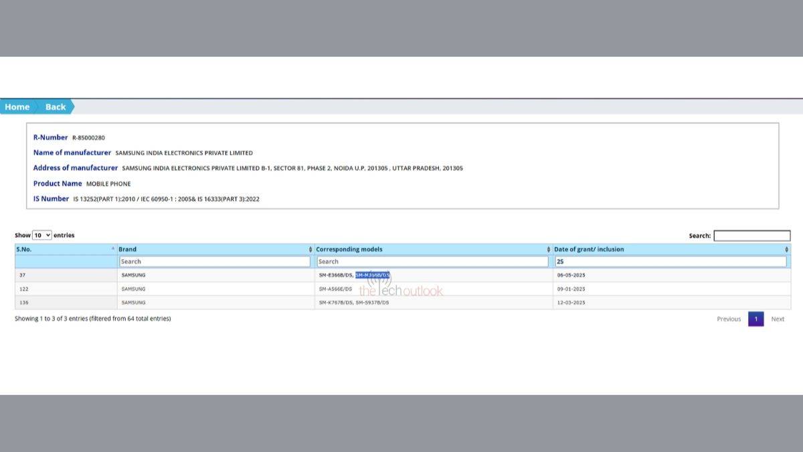Viewport: 803px width, 452px height.
Task: Sort by Corresponding models column header
Action: tap(434, 249)
